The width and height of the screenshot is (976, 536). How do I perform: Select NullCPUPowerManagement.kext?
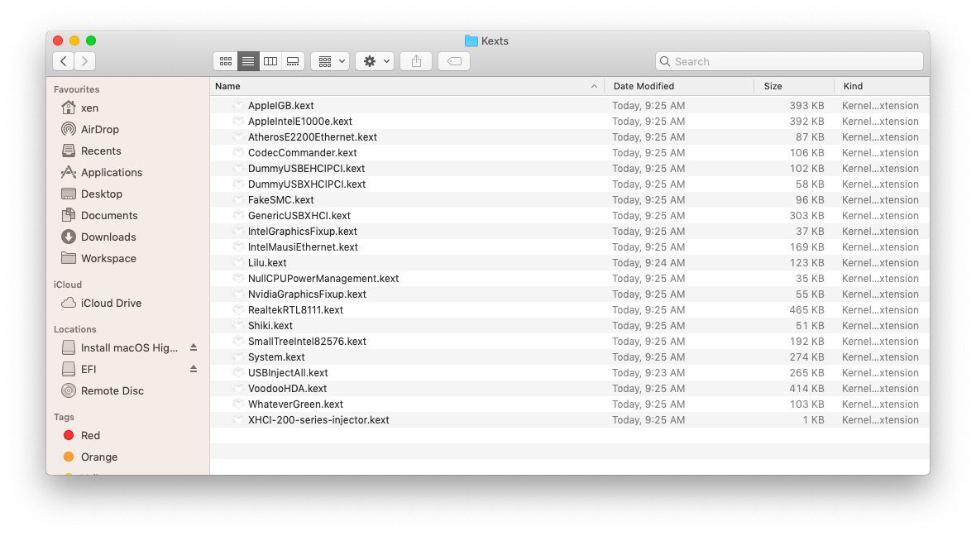pos(323,278)
